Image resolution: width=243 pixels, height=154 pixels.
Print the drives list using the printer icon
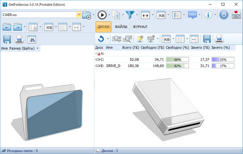219,39
